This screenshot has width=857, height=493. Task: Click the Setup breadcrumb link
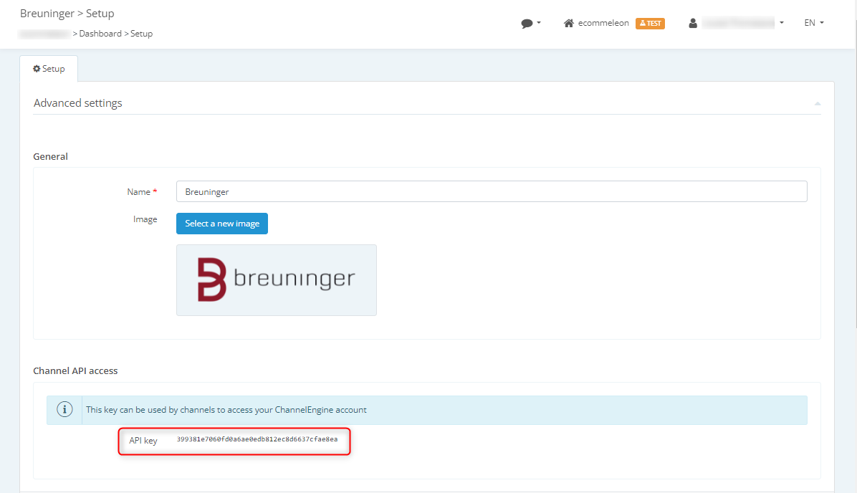pyautogui.click(x=142, y=34)
